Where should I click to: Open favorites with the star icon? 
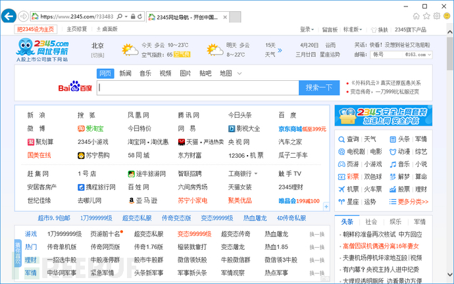tap(426, 16)
